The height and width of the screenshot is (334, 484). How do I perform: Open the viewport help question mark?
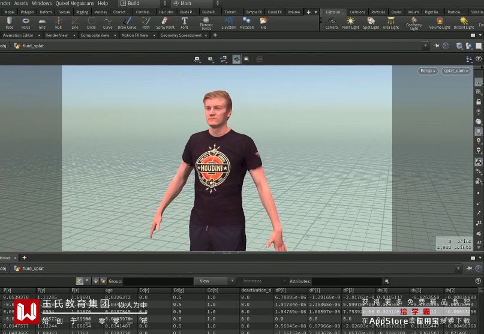(x=479, y=59)
